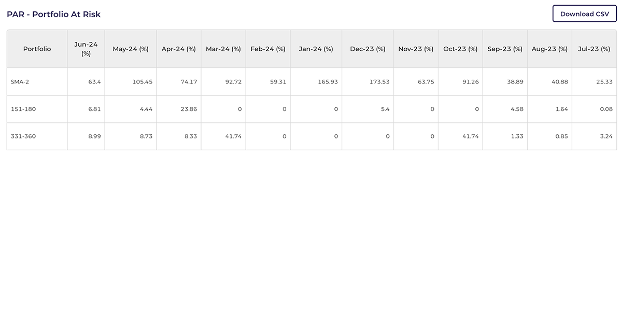Image resolution: width=622 pixels, height=311 pixels.
Task: Click the 23.86 value in the 151-180 row
Action: pos(191,109)
